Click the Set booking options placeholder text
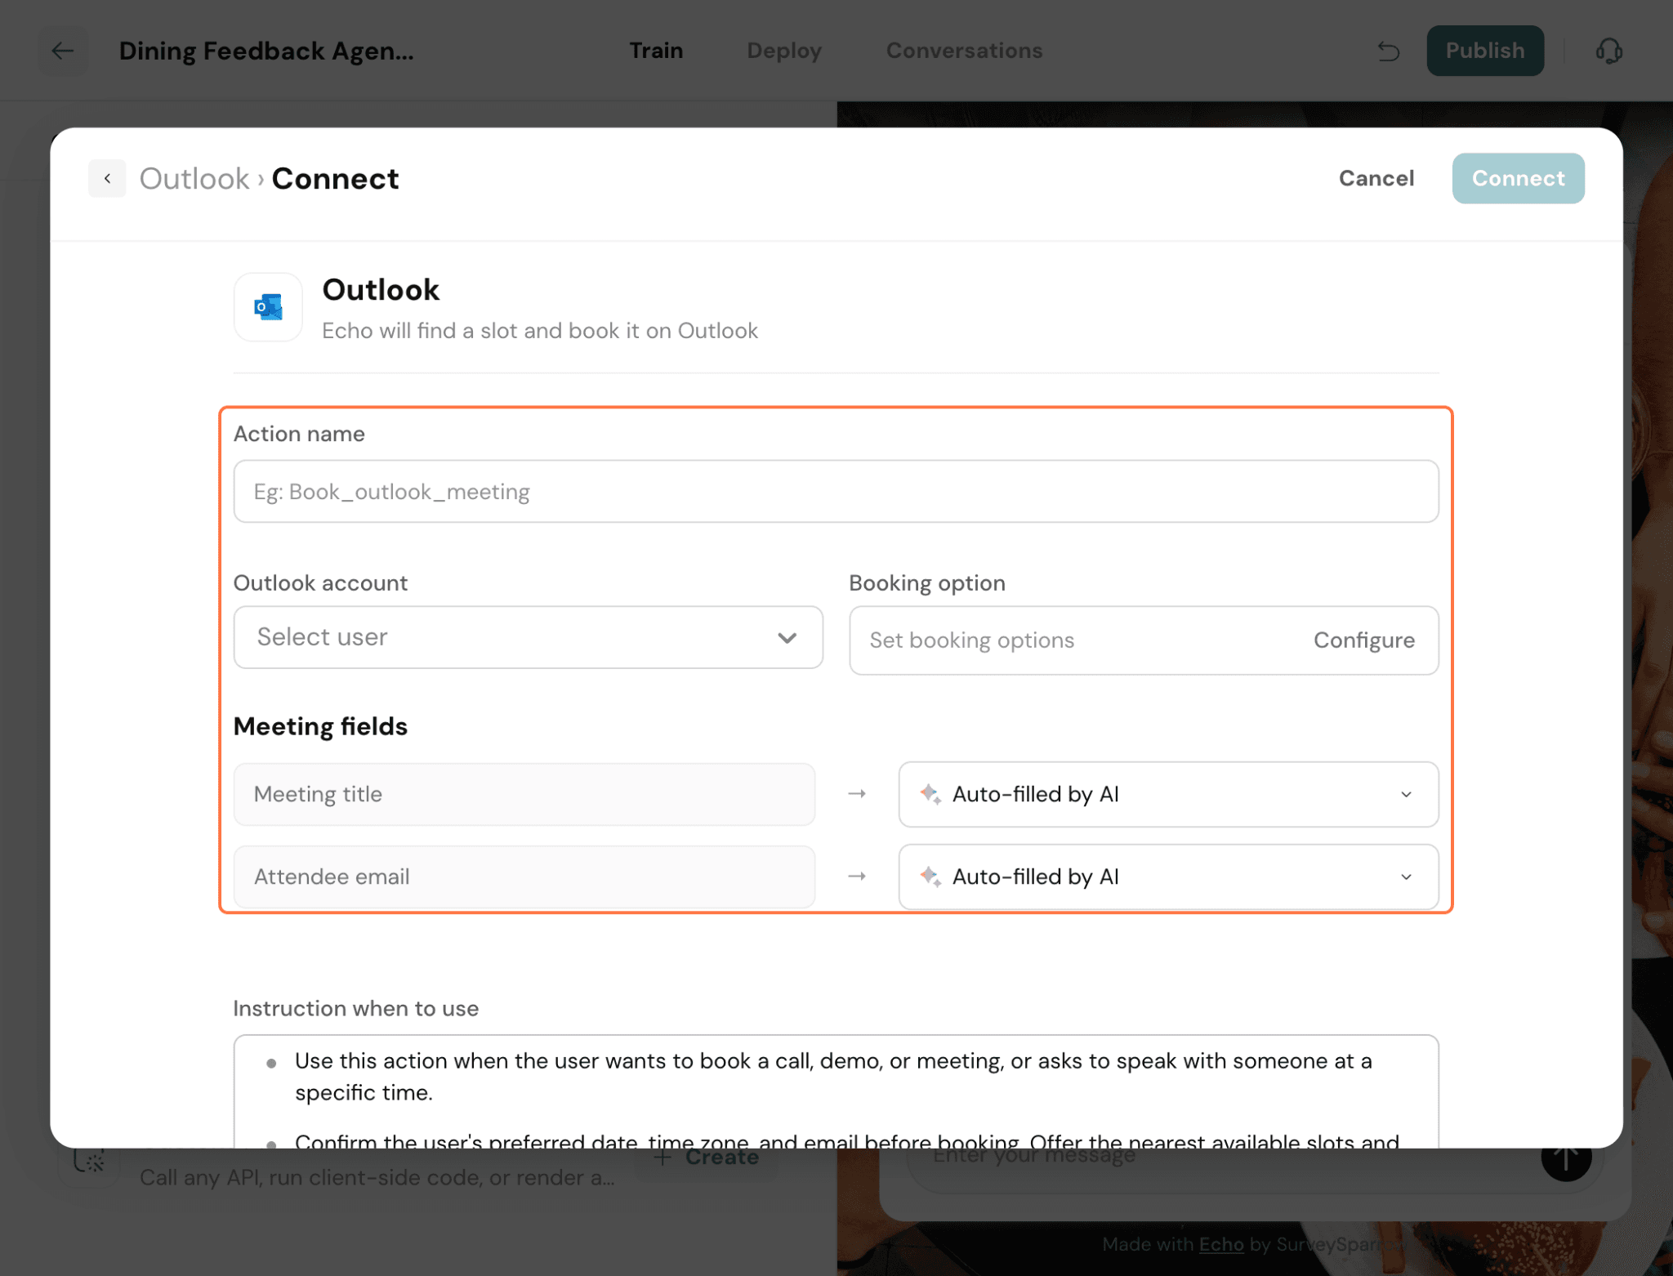The height and width of the screenshot is (1276, 1673). pos(971,640)
